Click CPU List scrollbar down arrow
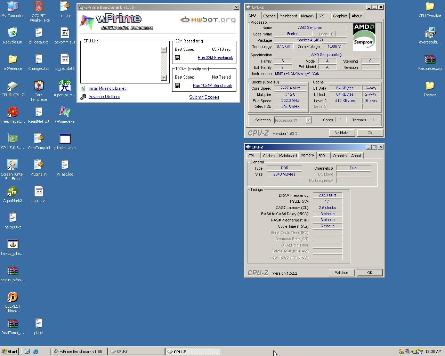 pos(164,78)
